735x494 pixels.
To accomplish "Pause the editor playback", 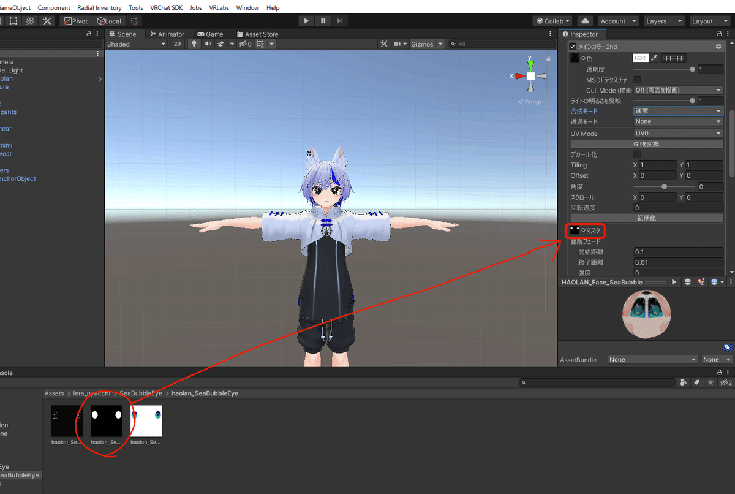I will click(x=323, y=21).
